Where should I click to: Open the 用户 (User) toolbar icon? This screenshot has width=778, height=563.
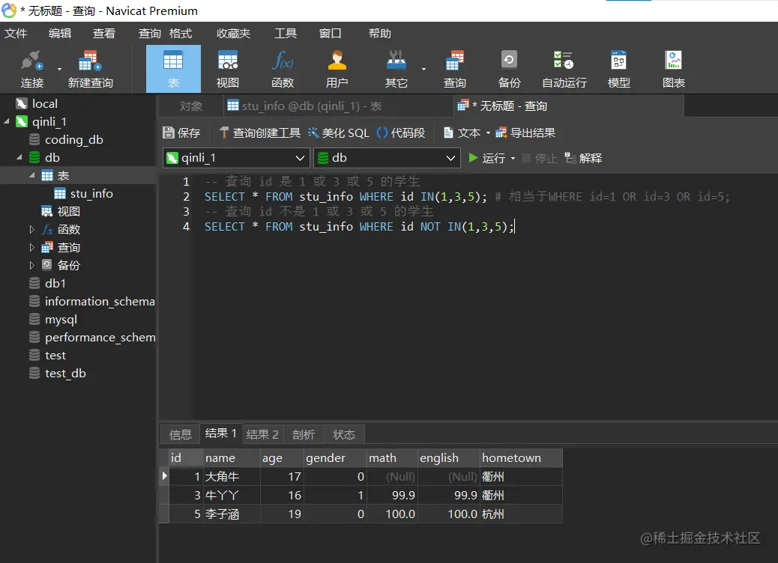[337, 69]
